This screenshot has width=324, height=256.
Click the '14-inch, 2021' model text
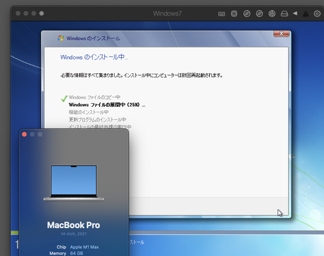[74, 234]
